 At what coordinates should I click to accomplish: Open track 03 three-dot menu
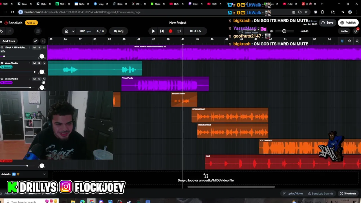click(x=30, y=79)
